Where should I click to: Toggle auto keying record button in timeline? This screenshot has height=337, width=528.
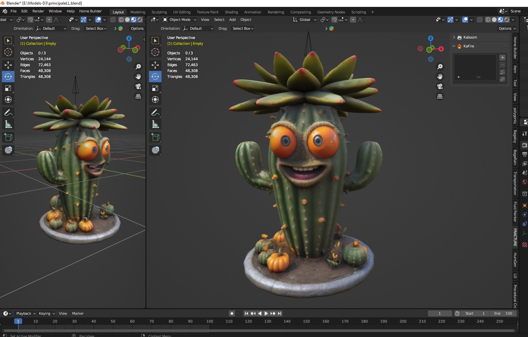(232, 313)
